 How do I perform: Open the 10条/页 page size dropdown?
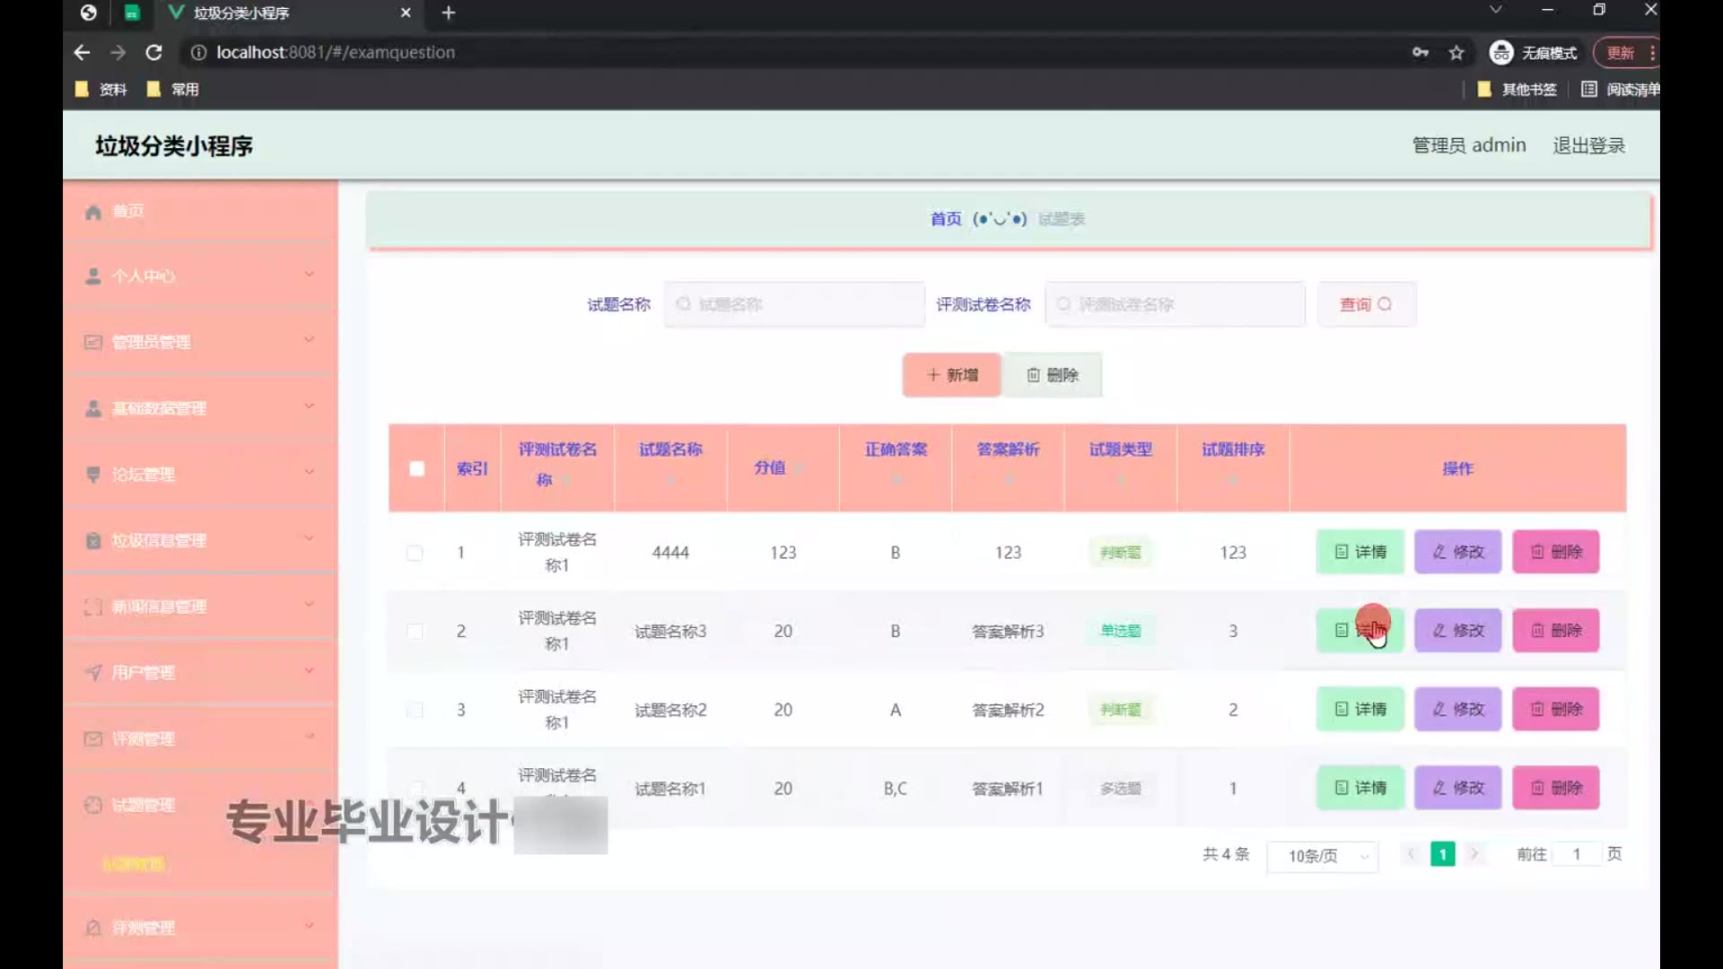[x=1323, y=856]
